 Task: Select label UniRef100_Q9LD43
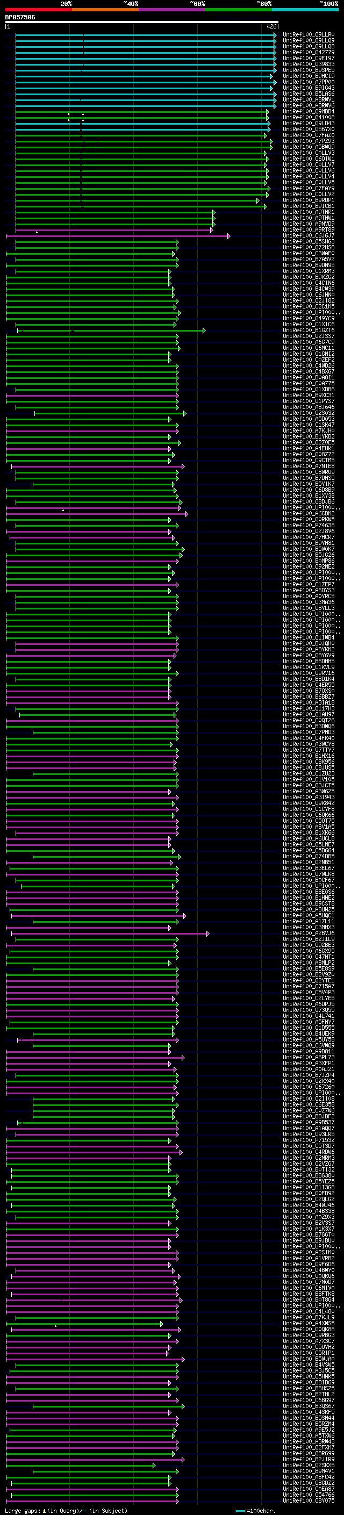tap(309, 124)
